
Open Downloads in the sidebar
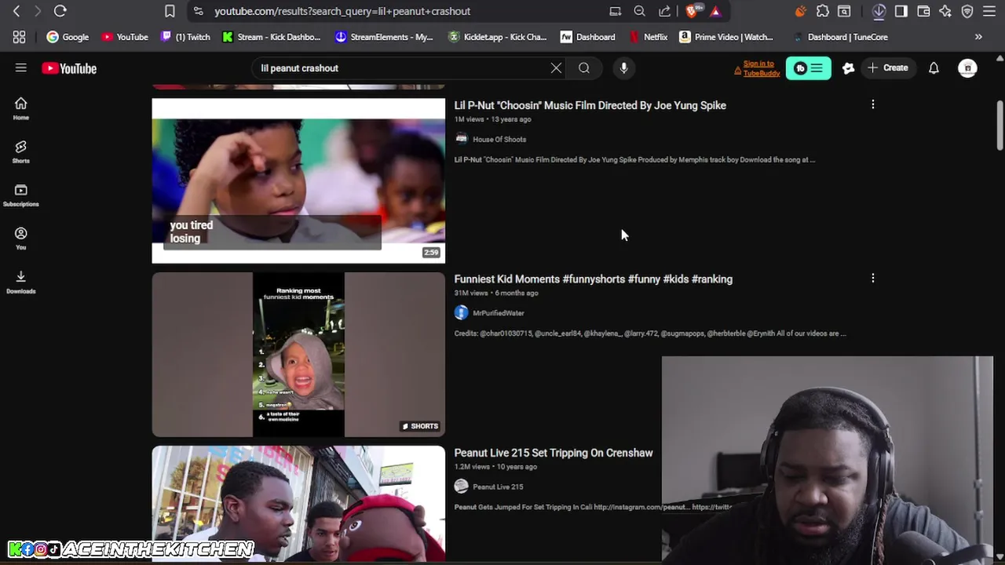point(21,282)
